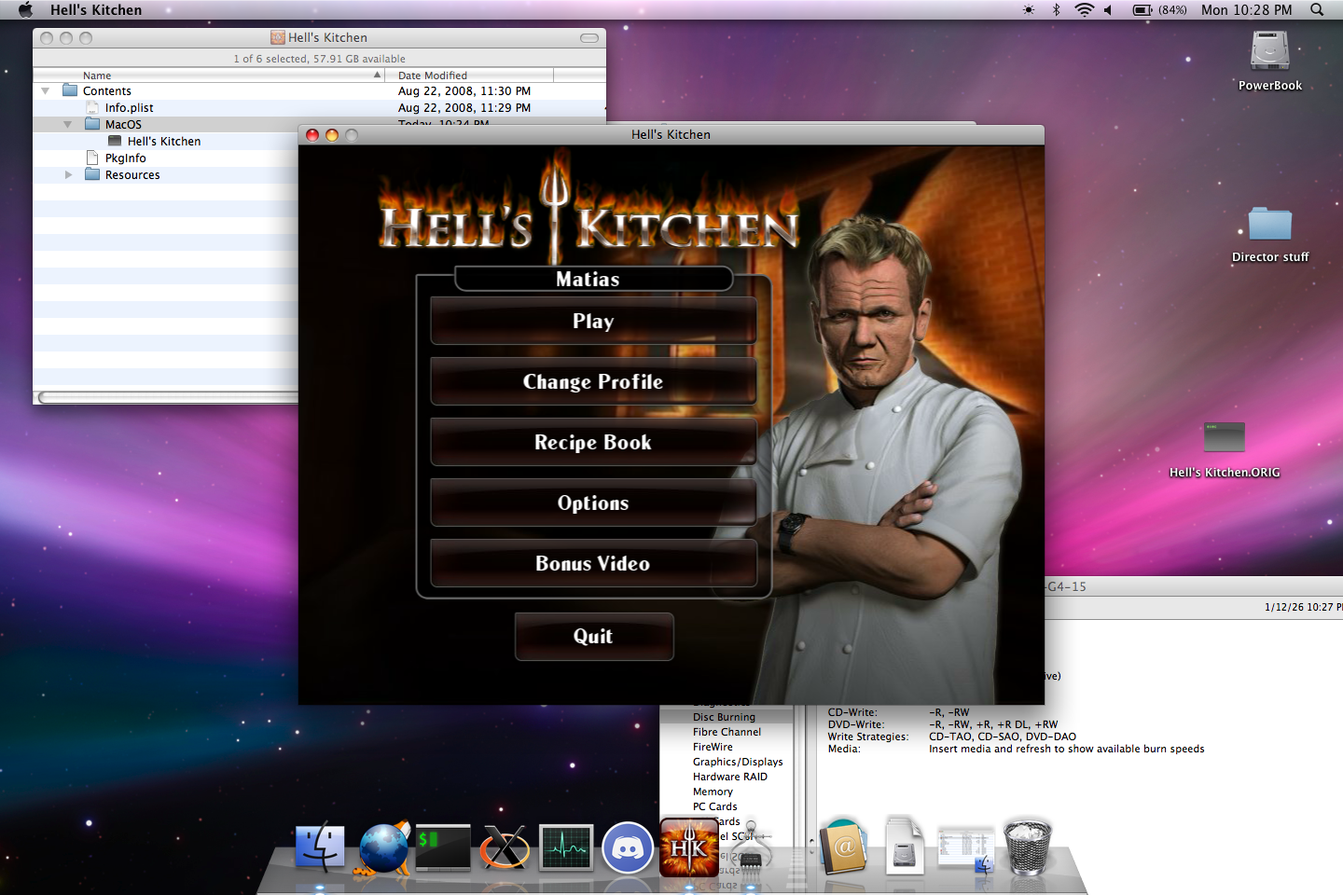
Task: Select Disc Burning in System Profiler list
Action: pos(724,717)
